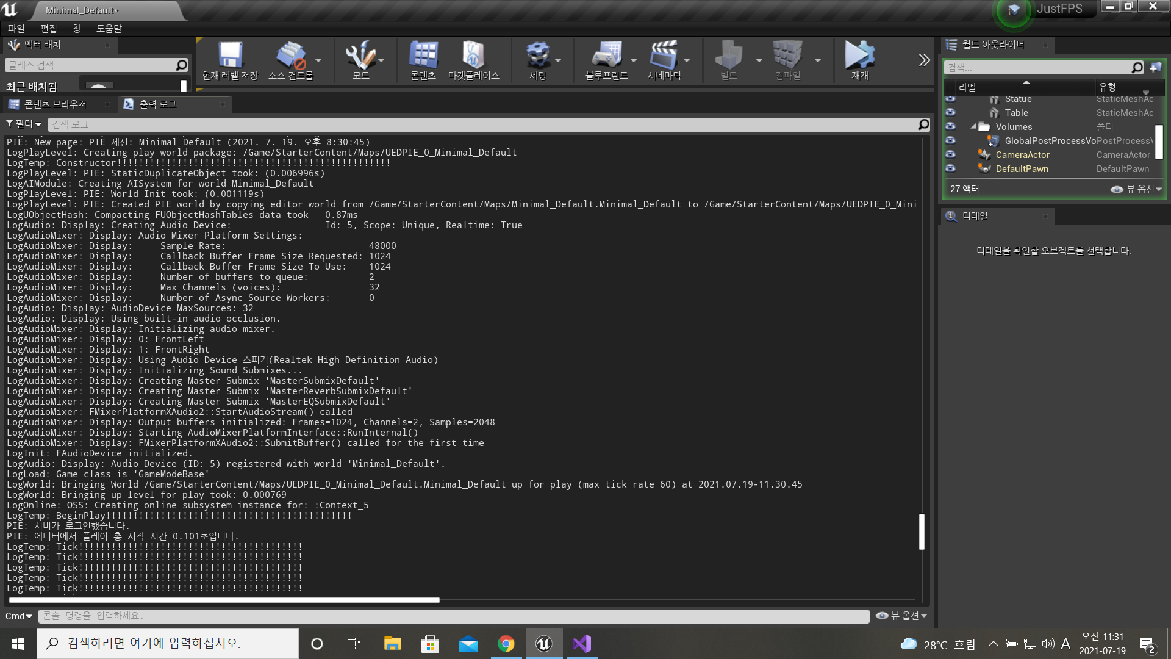The width and height of the screenshot is (1171, 659).
Task: Hide the CameraActor with its eye icon
Action: 950,155
